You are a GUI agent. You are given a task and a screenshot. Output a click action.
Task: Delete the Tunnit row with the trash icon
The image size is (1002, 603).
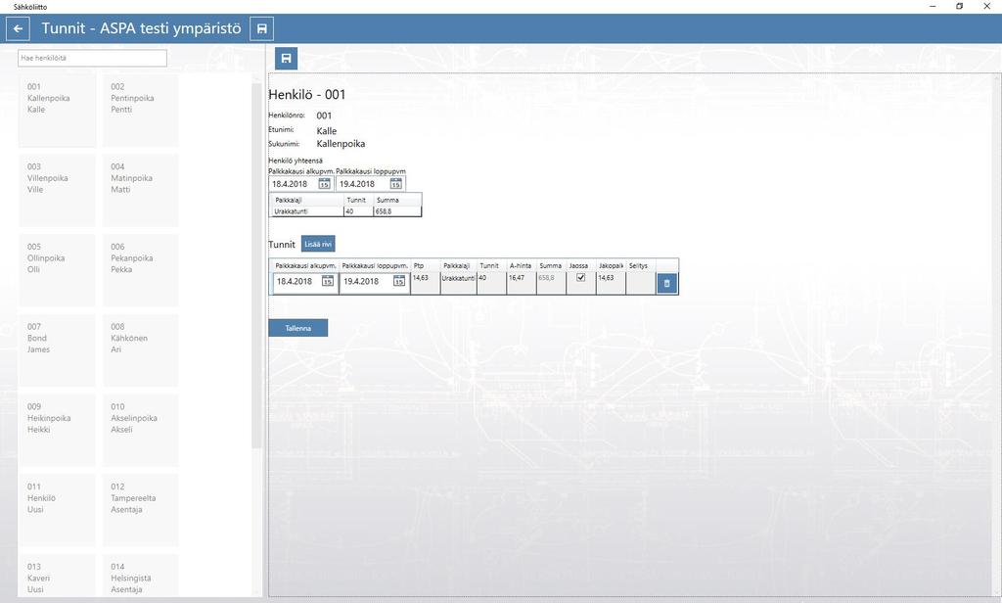666,283
